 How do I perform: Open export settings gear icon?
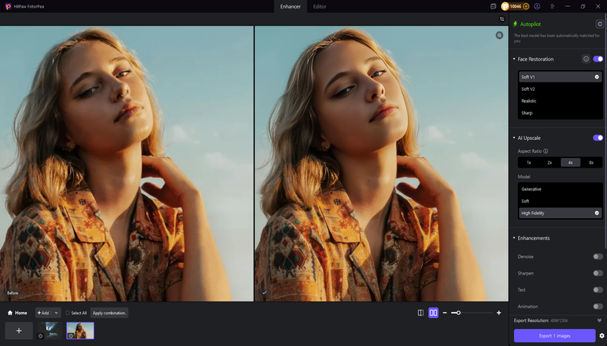point(602,336)
